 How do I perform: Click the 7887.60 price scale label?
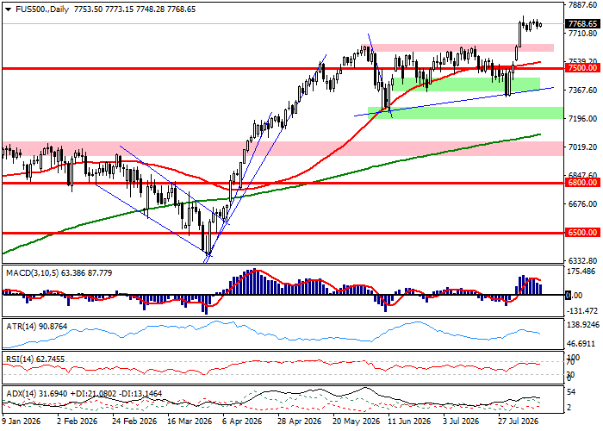tap(583, 5)
